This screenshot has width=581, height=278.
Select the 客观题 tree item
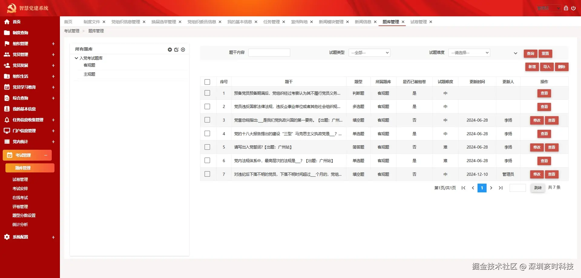pos(89,65)
